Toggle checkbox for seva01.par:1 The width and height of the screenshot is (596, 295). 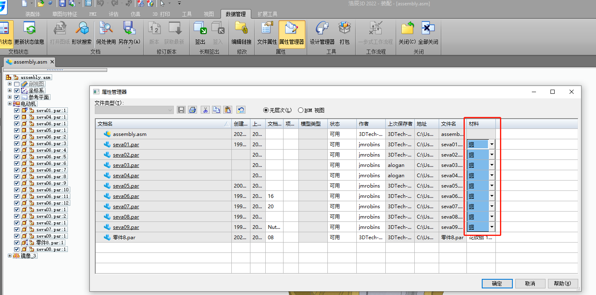click(17, 110)
